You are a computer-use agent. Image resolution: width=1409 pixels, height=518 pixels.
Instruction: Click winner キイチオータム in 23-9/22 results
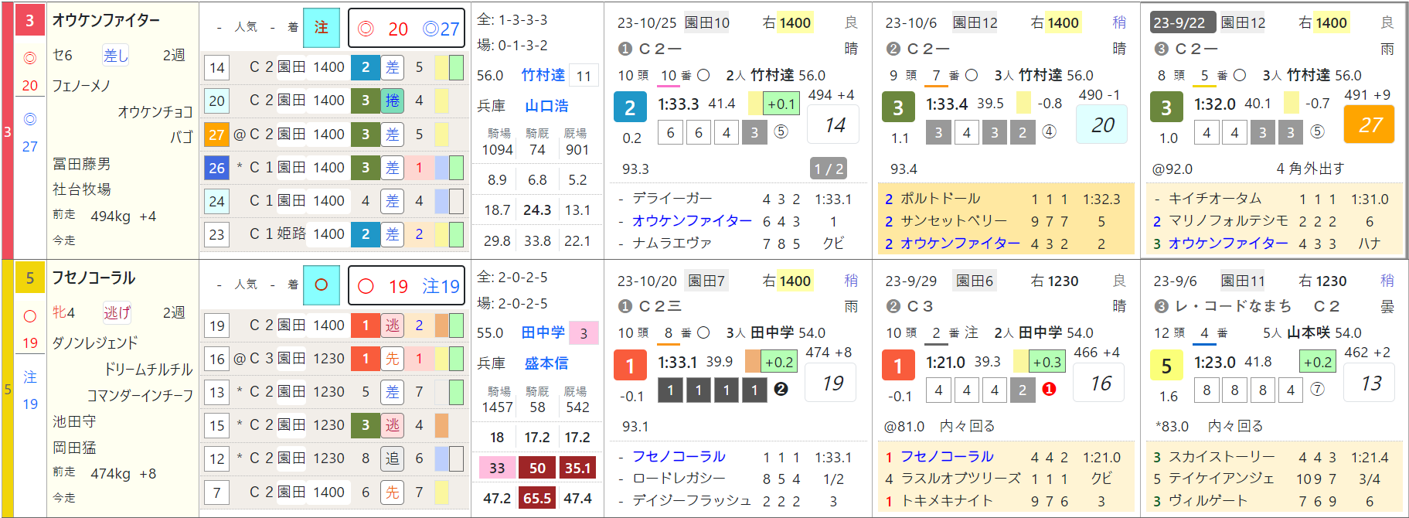1215,199
